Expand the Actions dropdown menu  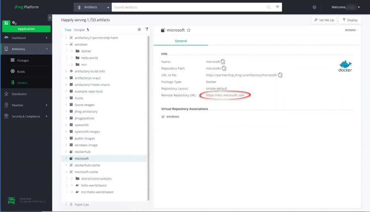point(352,30)
